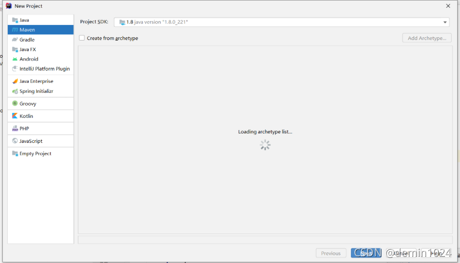The width and height of the screenshot is (460, 263).
Task: Click the Spring Initializr leaf icon
Action: (x=15, y=91)
